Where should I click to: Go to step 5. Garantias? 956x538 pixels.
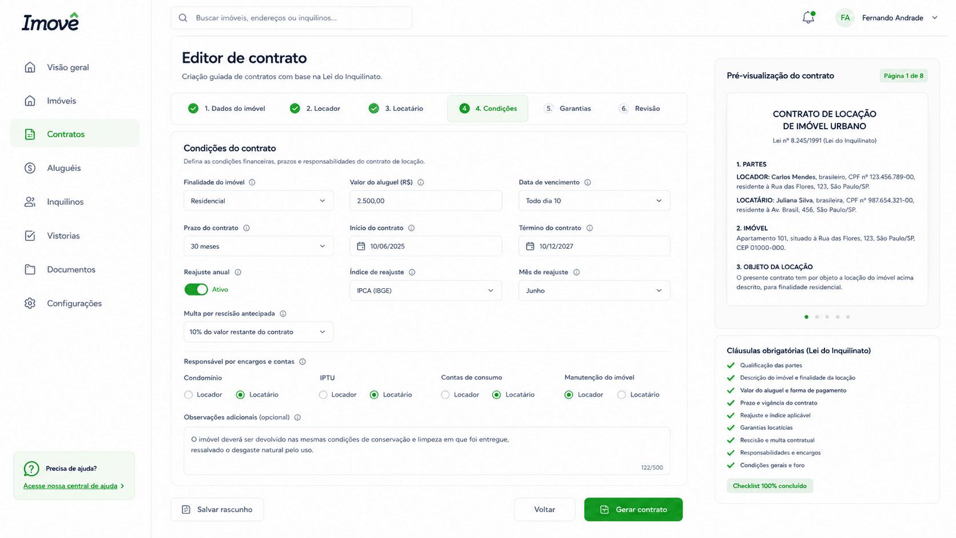tap(567, 109)
